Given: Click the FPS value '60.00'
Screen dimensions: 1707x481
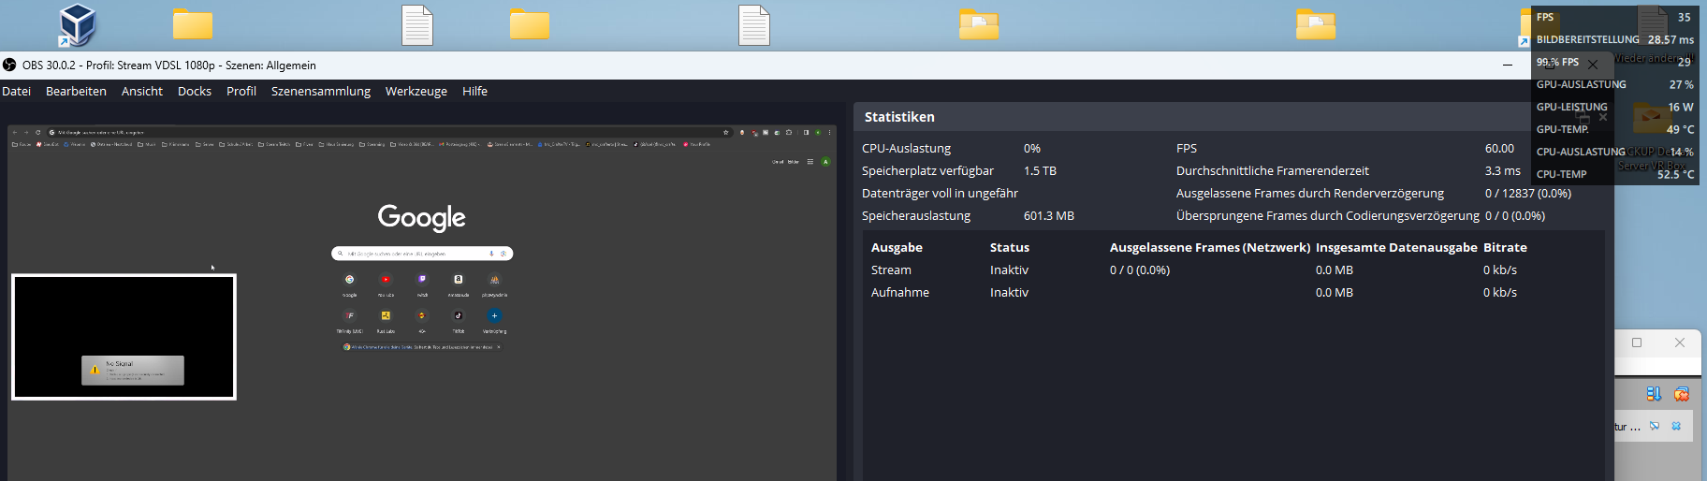Looking at the screenshot, I should coord(1499,148).
